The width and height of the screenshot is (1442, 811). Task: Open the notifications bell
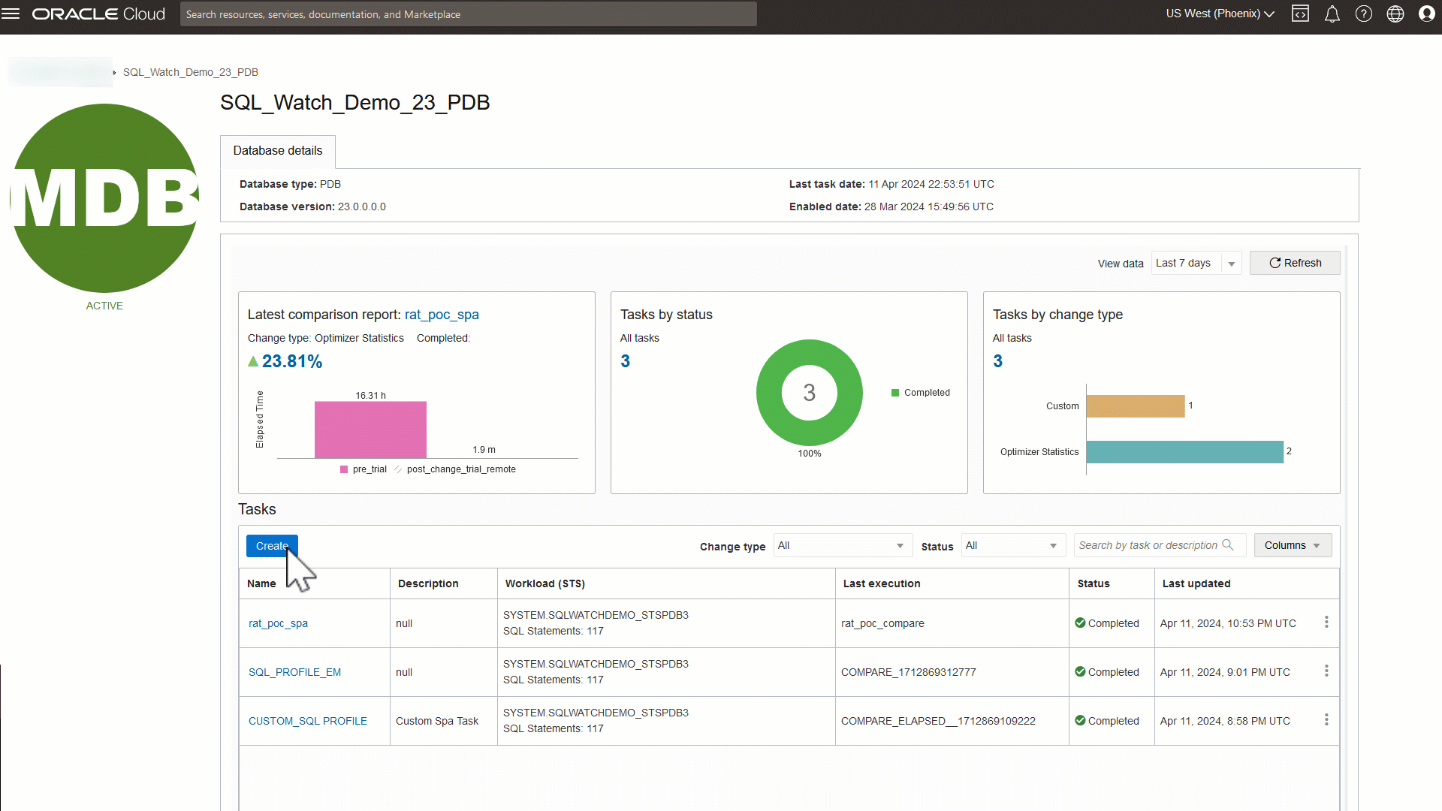[1332, 14]
